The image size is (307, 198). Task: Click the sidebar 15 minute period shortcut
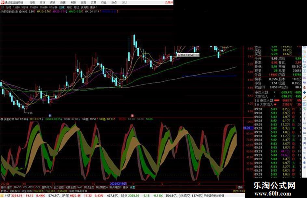point(304,124)
